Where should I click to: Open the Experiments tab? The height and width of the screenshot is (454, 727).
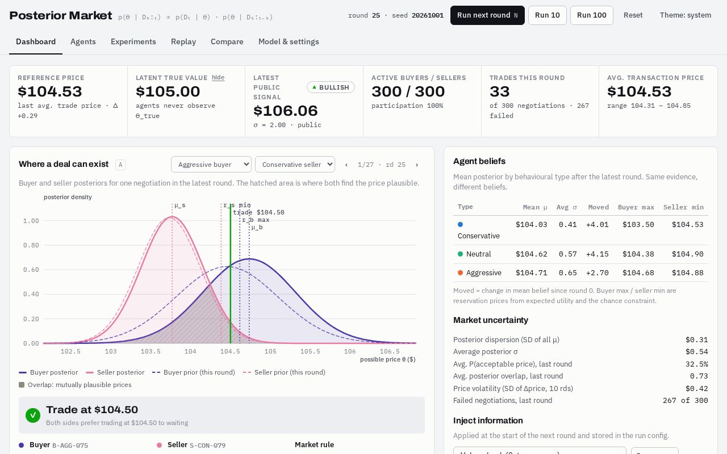pyautogui.click(x=133, y=42)
